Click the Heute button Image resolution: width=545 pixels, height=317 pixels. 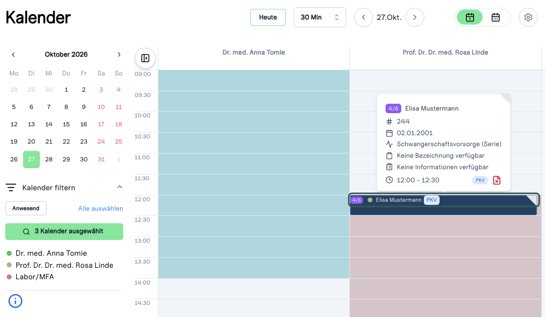(268, 17)
